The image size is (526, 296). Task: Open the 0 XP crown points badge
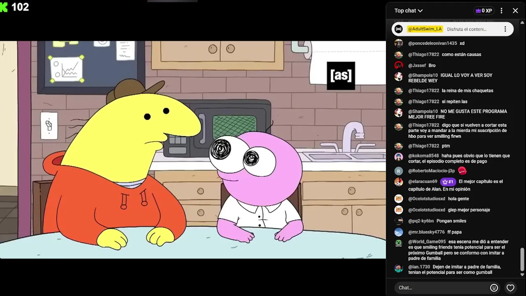[x=484, y=11]
